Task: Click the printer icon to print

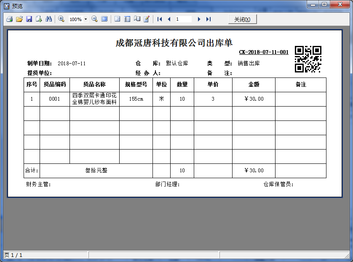Action: click(x=9, y=19)
